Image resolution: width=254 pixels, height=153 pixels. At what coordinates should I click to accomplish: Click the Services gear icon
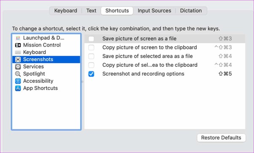point(18,67)
